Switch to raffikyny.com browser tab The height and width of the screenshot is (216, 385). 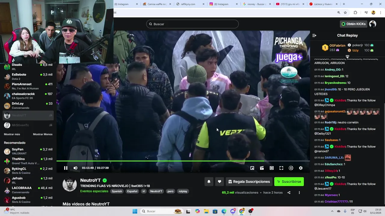[x=189, y=4]
